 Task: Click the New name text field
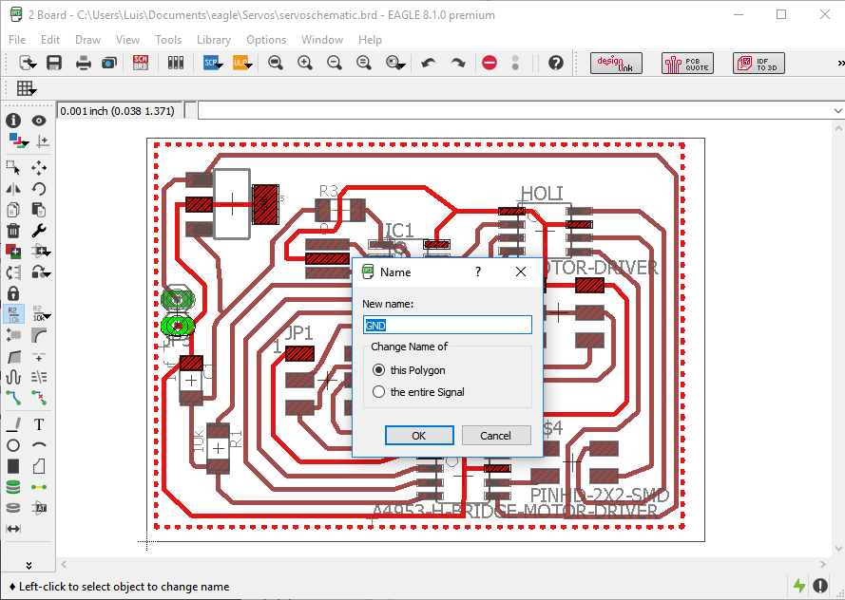click(x=448, y=325)
